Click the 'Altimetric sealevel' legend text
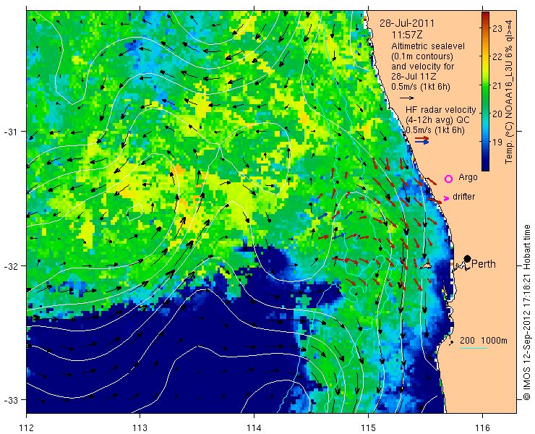Screen dimensions: 535x434 click(x=428, y=46)
